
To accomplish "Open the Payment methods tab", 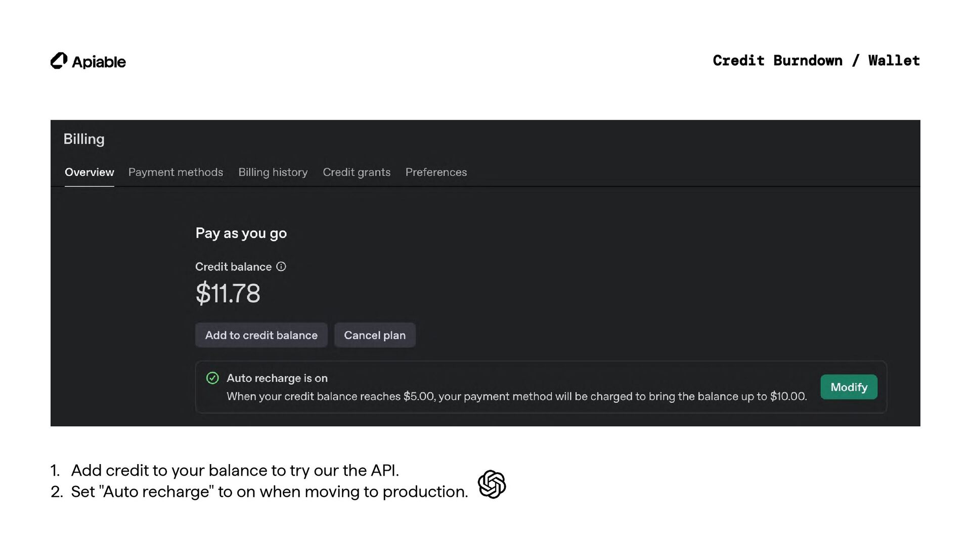I will click(x=175, y=172).
